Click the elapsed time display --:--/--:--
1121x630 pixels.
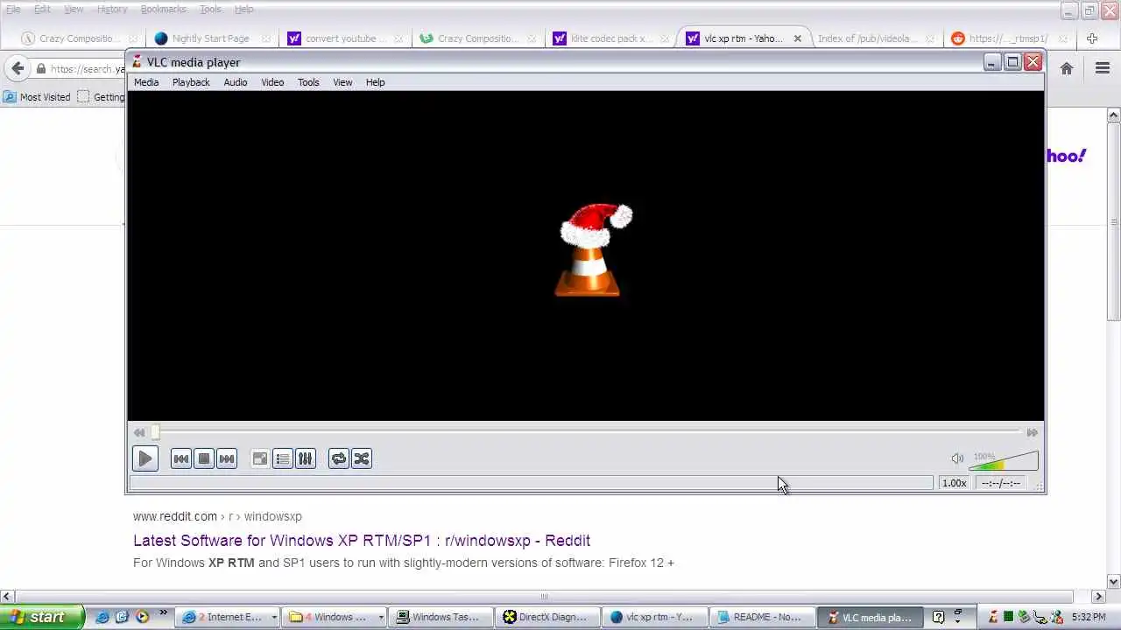[x=1000, y=483]
